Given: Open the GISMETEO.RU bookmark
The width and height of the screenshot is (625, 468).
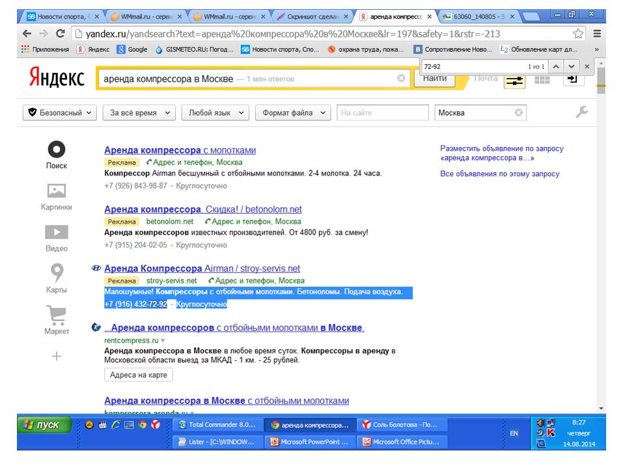Looking at the screenshot, I should 194,49.
